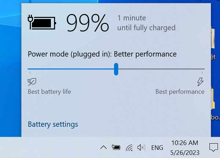Click the lightning bolt performance icon

coord(200,82)
